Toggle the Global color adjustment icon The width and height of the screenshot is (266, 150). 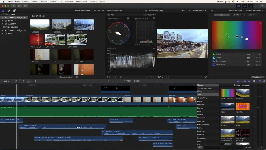pos(214,54)
